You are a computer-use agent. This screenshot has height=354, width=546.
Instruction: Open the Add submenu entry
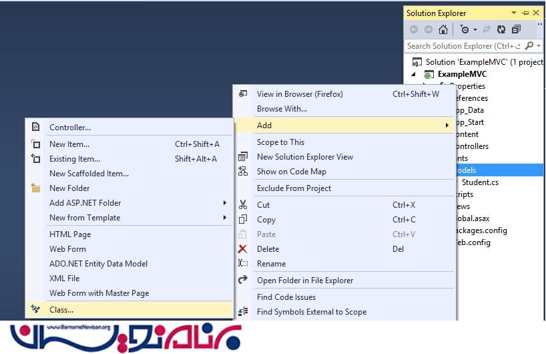pyautogui.click(x=344, y=126)
